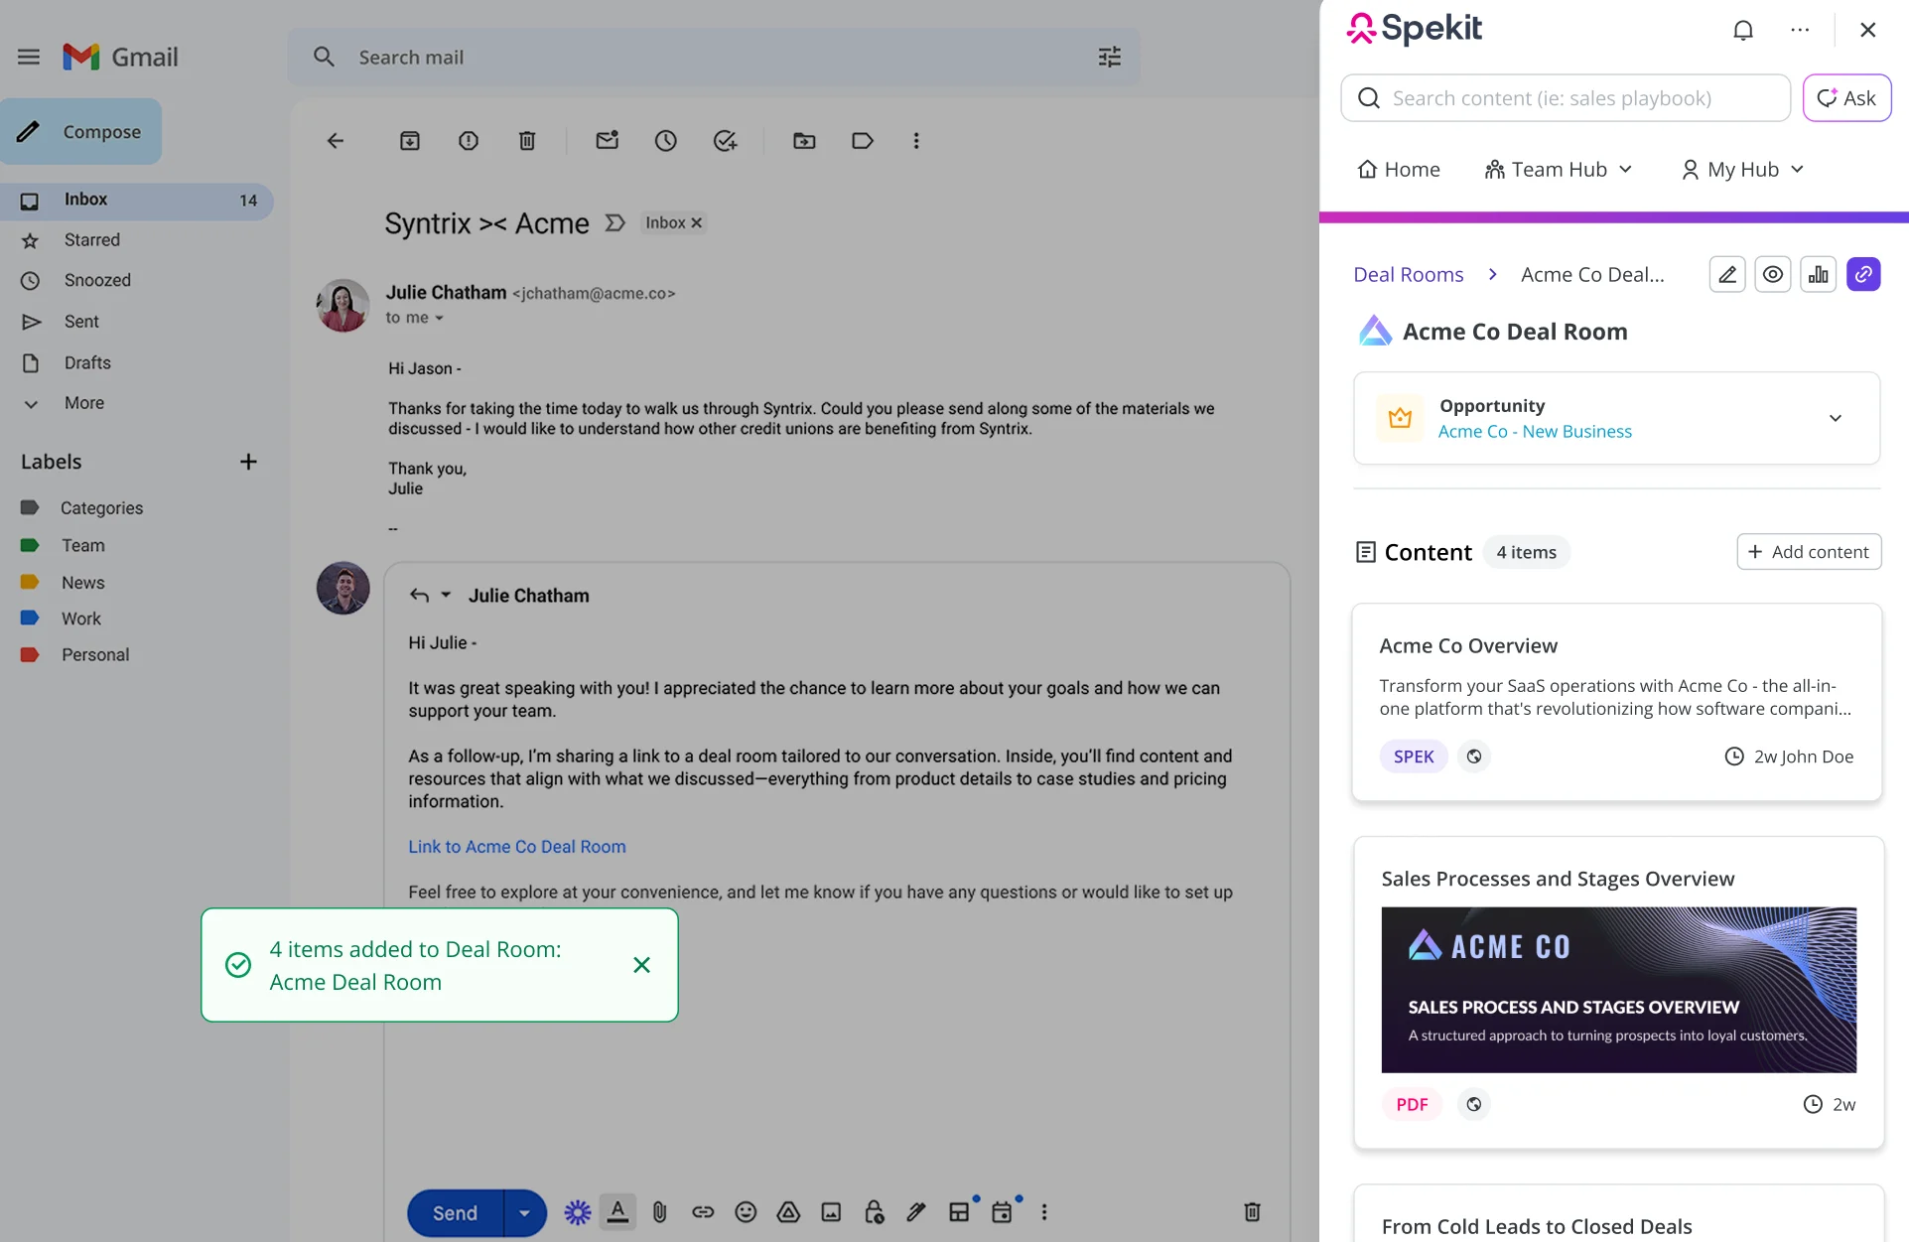Click the Compose button
The width and height of the screenshot is (1909, 1242).
[81, 131]
